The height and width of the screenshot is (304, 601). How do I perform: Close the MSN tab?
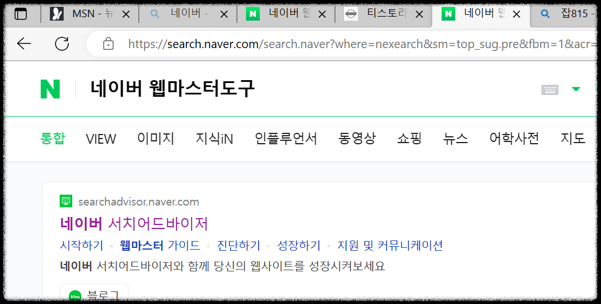coord(126,14)
